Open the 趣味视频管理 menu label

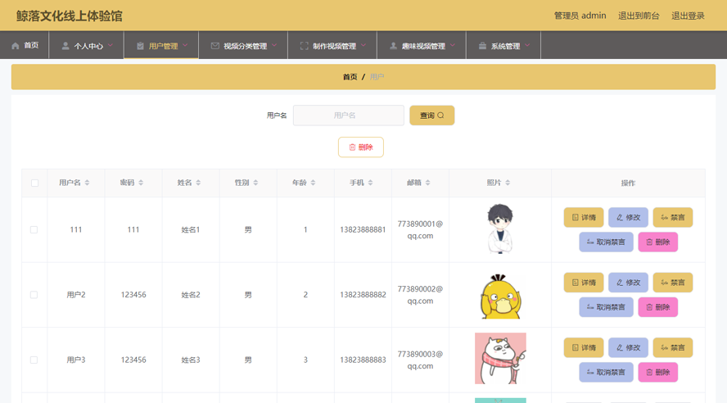pos(423,46)
